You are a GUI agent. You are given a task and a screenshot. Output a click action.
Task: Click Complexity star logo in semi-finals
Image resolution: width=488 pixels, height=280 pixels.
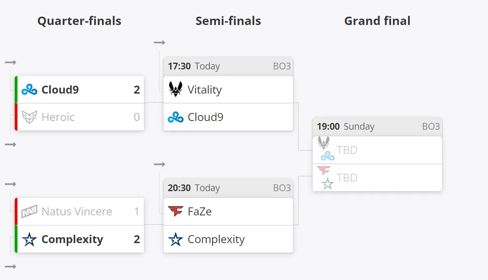[176, 239]
